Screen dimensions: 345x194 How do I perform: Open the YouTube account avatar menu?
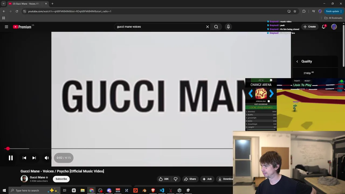point(334,27)
